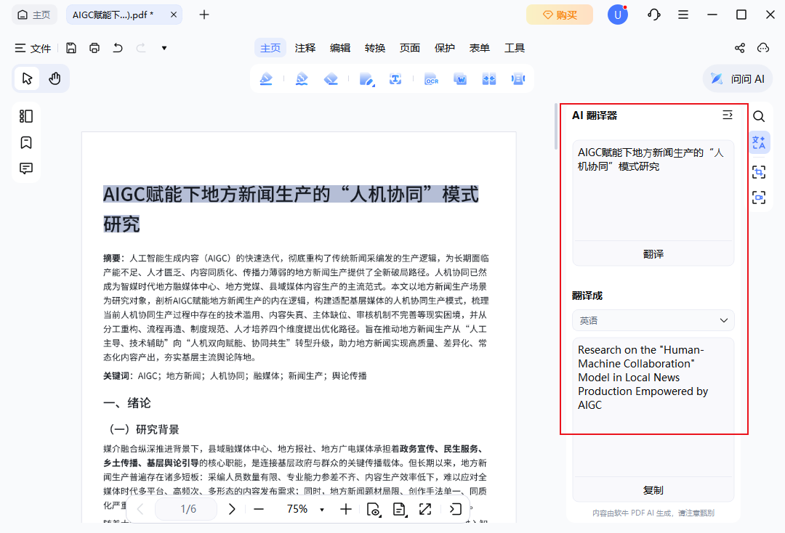
Task: Undo the last action
Action: pos(118,48)
